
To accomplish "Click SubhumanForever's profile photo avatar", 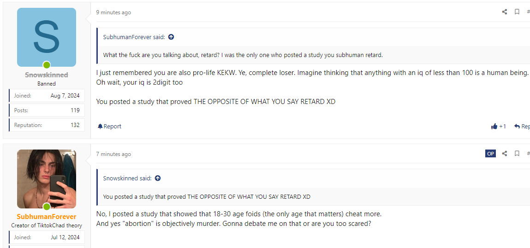I will point(46,179).
